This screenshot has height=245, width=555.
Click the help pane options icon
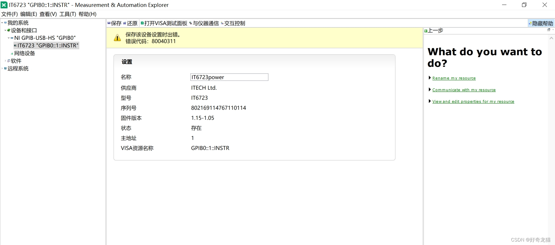[549, 30]
